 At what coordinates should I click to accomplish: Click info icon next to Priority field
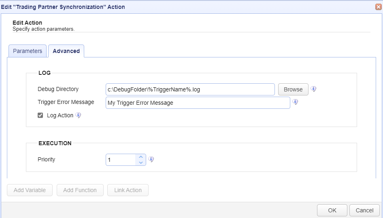point(151,159)
